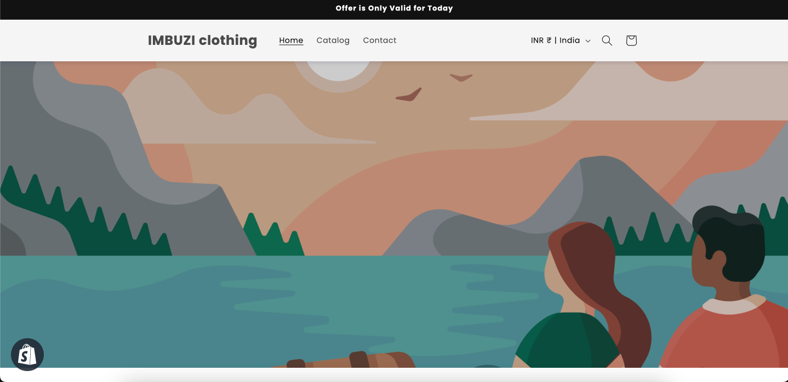Open the INR | India currency selector
This screenshot has width=788, height=382.
[561, 40]
